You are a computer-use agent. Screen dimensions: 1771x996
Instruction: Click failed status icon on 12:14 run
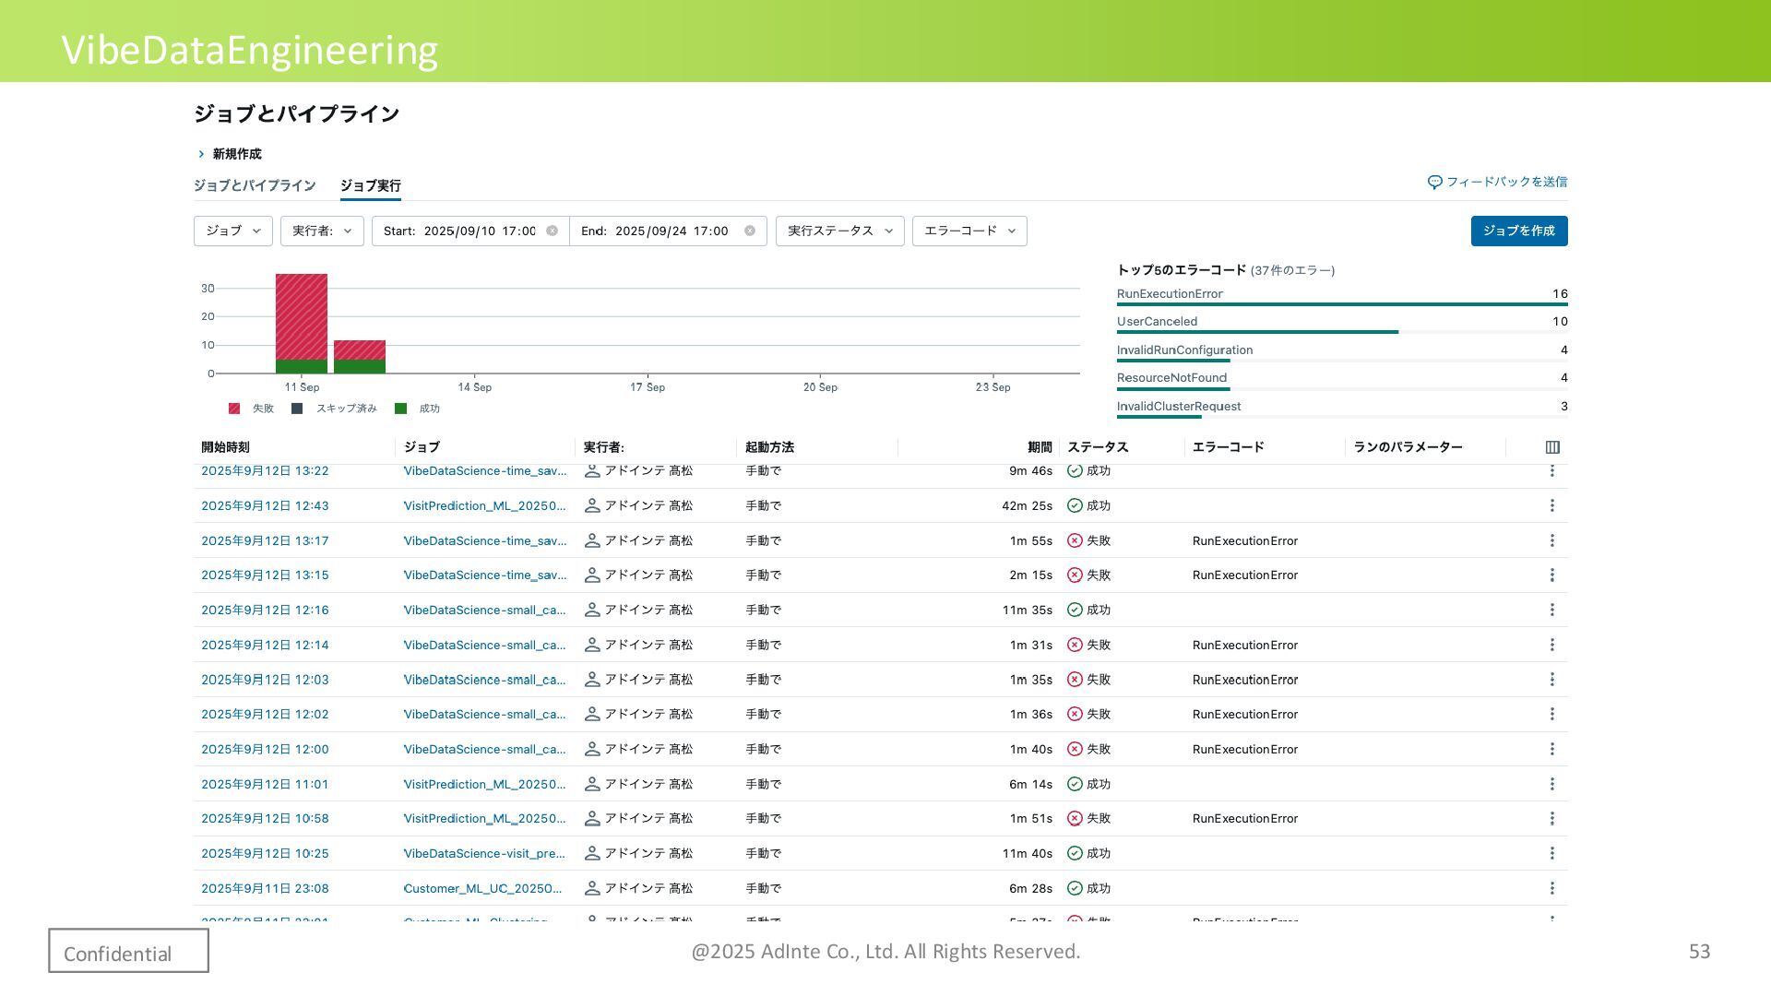coord(1075,645)
